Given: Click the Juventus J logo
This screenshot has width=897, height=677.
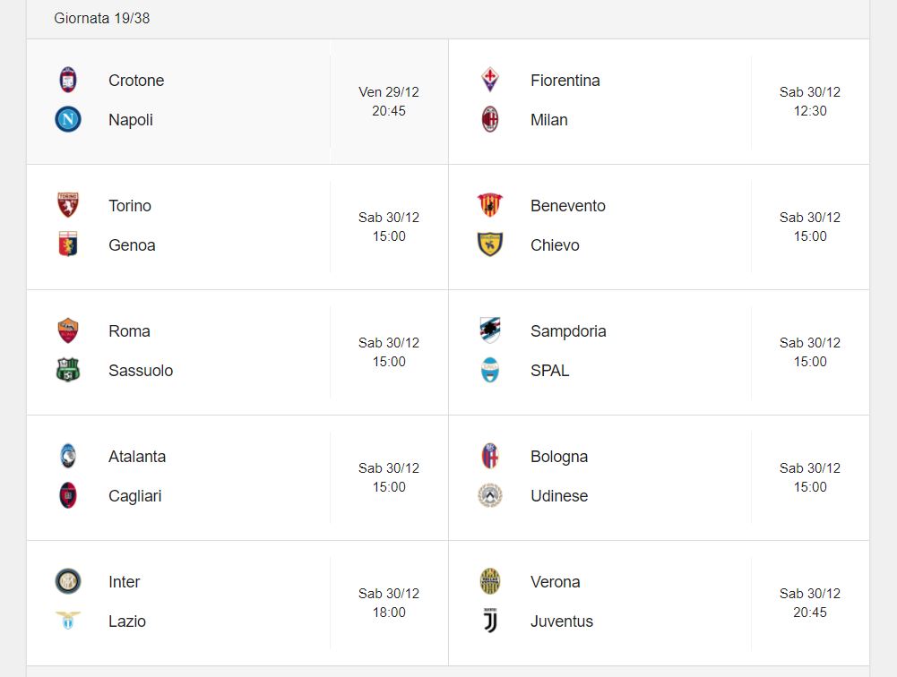Looking at the screenshot, I should pyautogui.click(x=490, y=621).
